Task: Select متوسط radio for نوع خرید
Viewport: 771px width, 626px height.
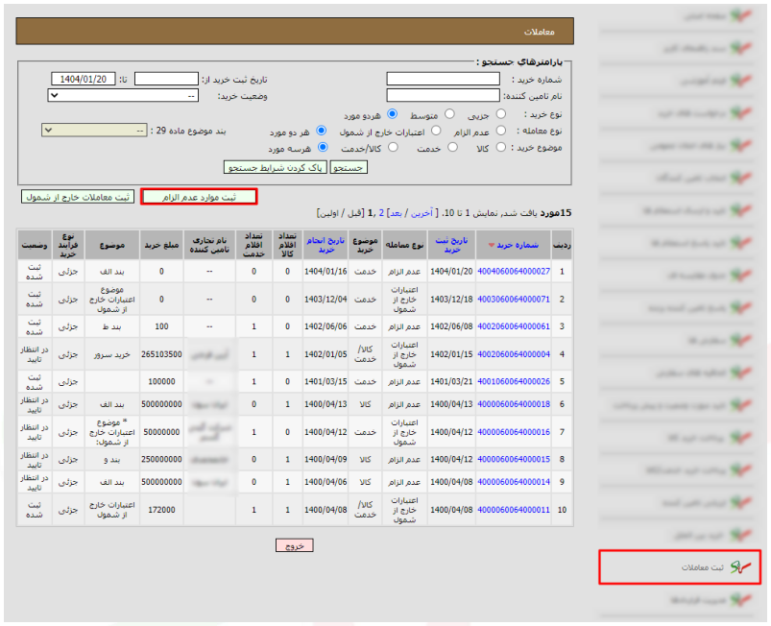Action: [449, 114]
